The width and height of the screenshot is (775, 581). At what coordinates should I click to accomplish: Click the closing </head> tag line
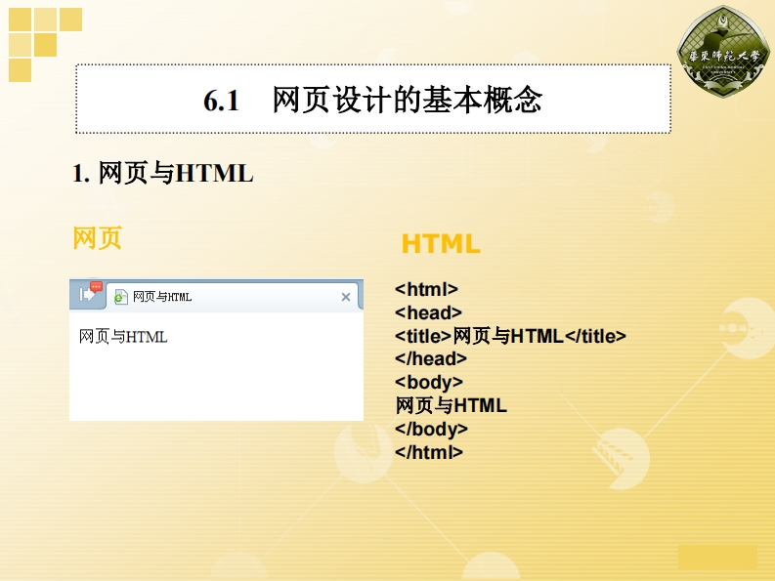[431, 358]
